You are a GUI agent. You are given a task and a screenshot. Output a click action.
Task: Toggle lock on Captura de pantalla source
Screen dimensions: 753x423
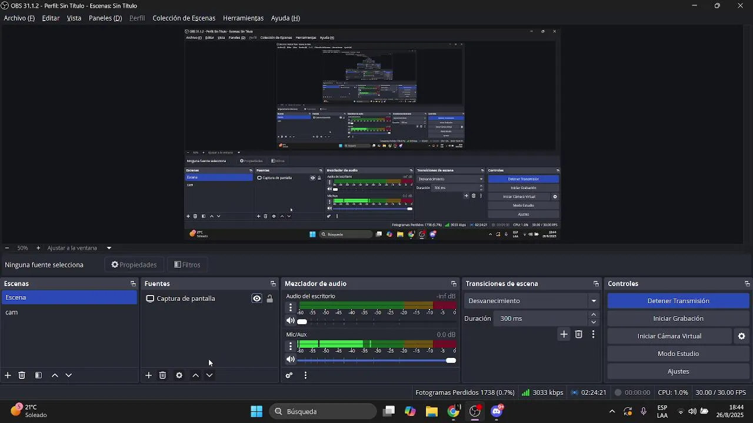(x=270, y=298)
